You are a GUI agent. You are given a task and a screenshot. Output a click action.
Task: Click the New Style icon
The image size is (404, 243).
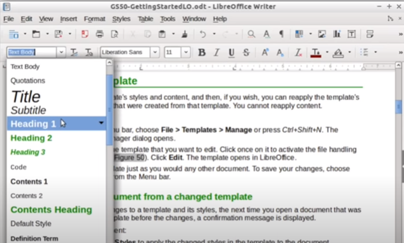pos(89,52)
